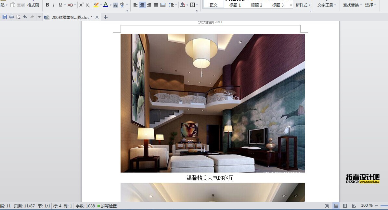Save the document with the floppy icon
This screenshot has width=388, height=210.
[5, 17]
